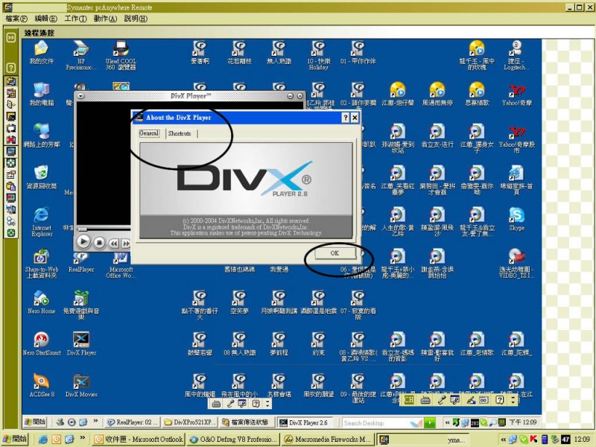
Task: Select the Ulead COOL 360 desktop icon
Action: click(121, 55)
